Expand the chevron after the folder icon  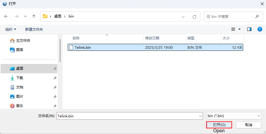[50, 17]
